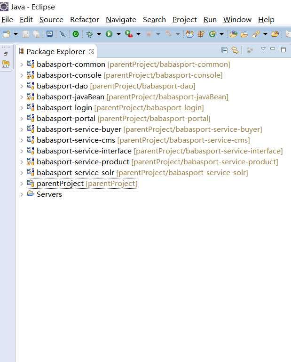Screen dimensions: 291x362
Task: Open the File menu
Action: point(7,20)
